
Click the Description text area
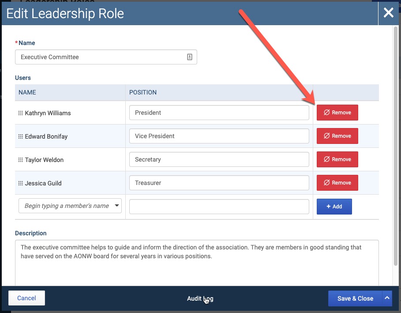pyautogui.click(x=197, y=263)
